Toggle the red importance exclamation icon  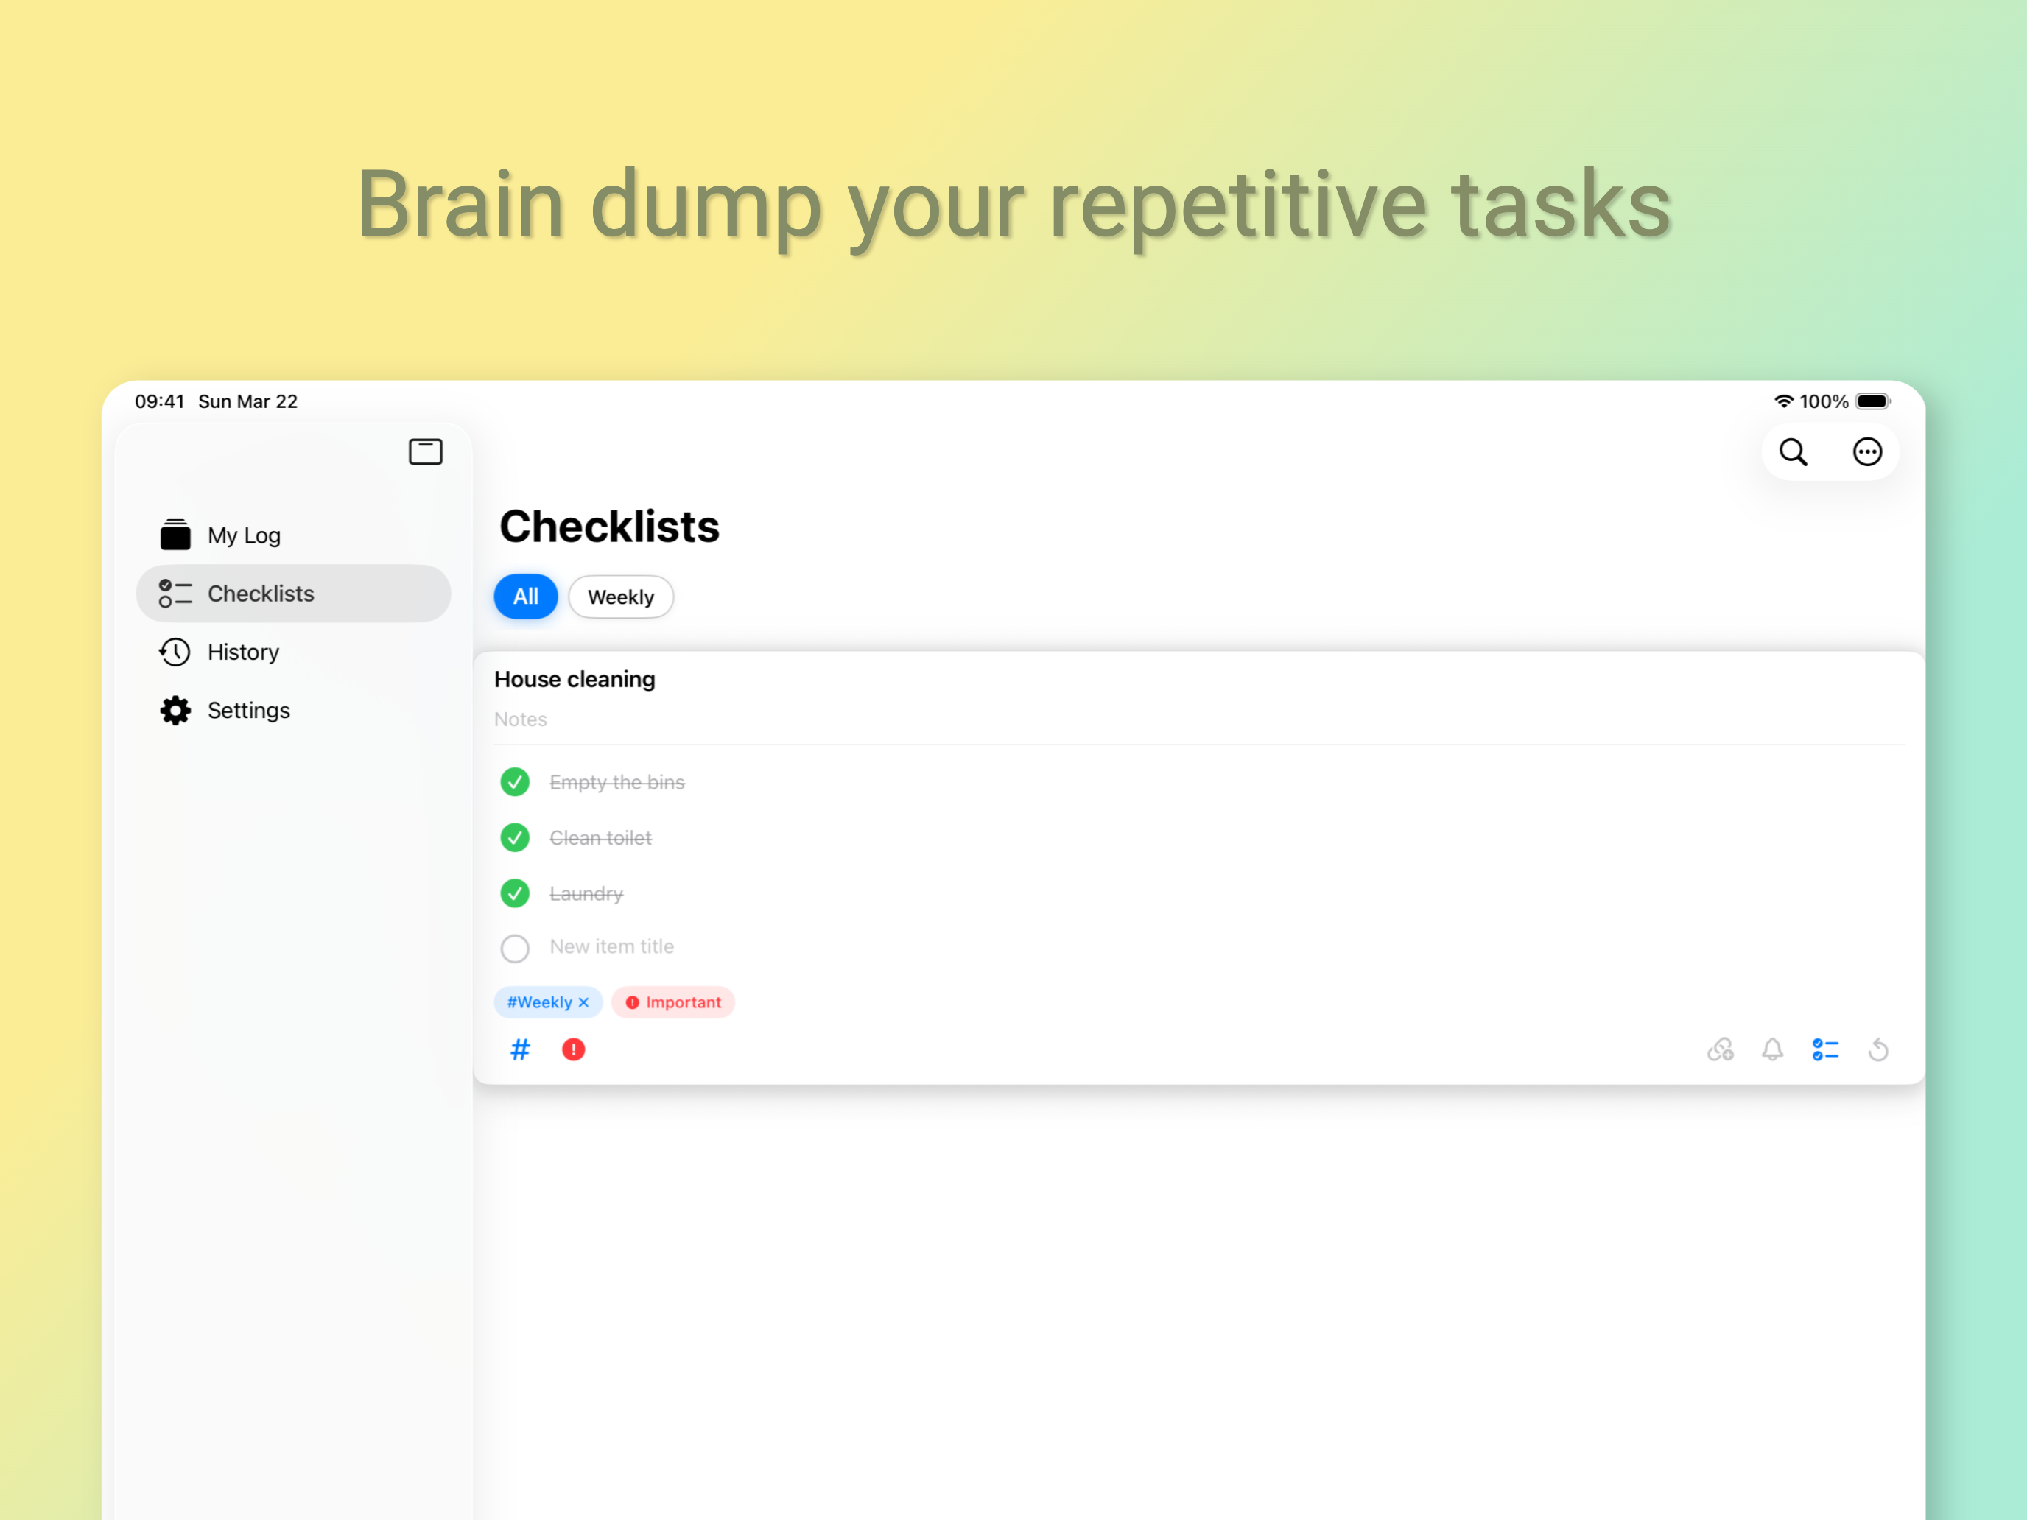click(x=574, y=1050)
